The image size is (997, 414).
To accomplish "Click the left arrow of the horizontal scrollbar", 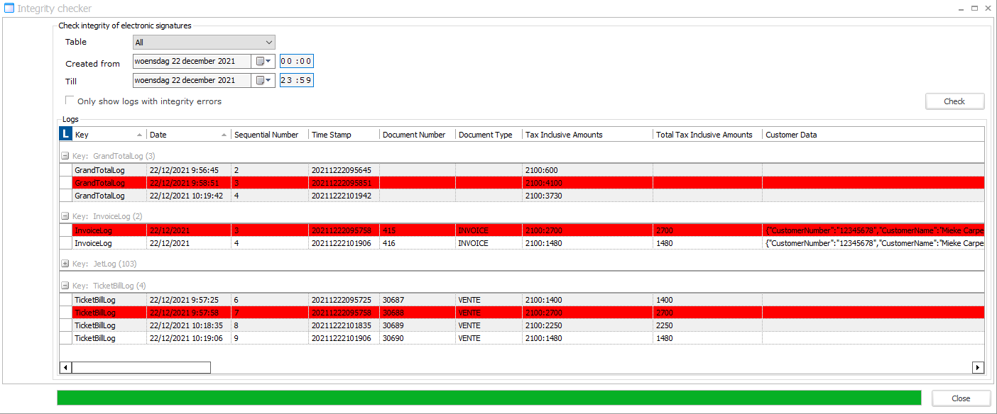I will tap(65, 367).
